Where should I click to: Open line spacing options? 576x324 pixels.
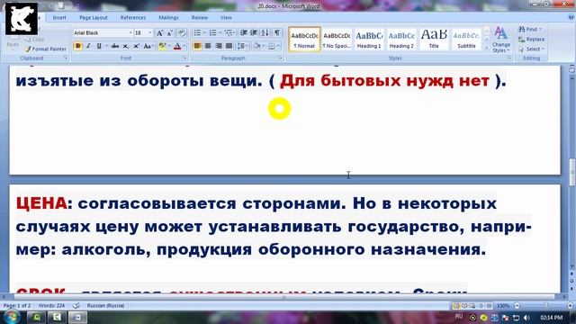[241, 46]
